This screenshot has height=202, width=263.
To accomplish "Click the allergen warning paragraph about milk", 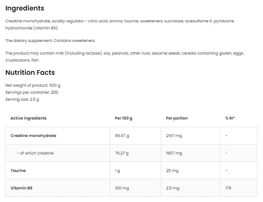I will [x=125, y=57].
